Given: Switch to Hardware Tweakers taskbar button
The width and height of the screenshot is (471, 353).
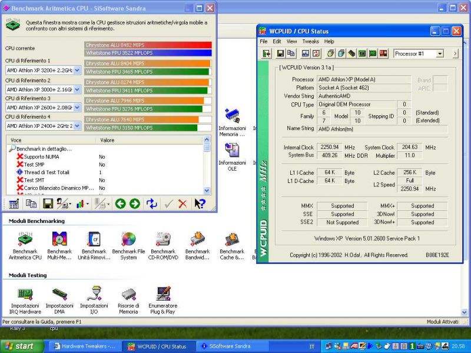Looking at the screenshot, I should coord(84,346).
